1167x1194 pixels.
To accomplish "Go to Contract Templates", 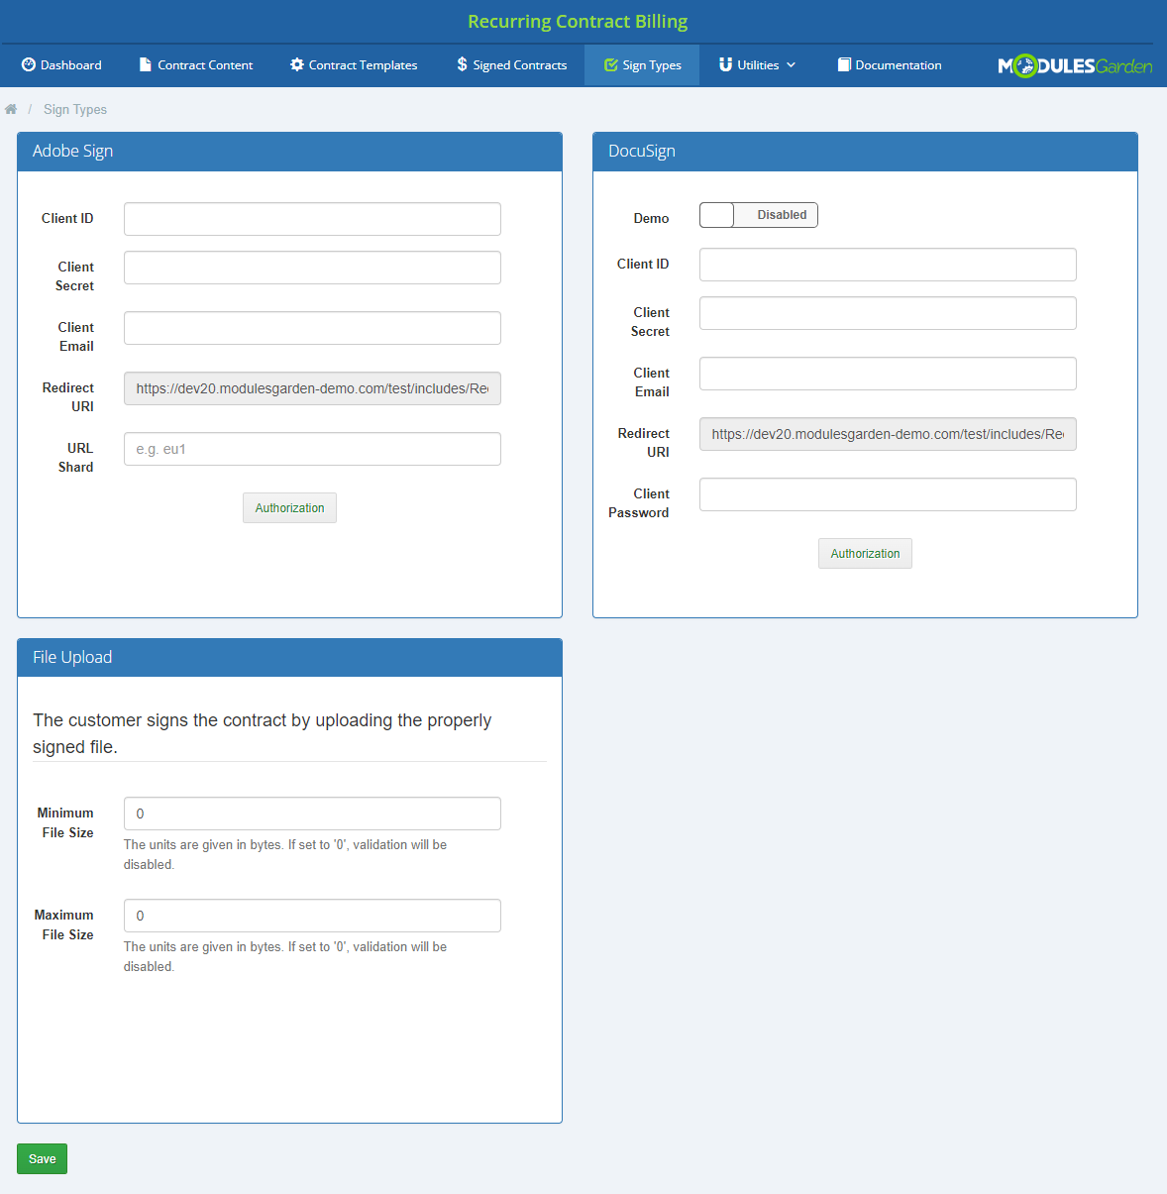I will coord(354,65).
